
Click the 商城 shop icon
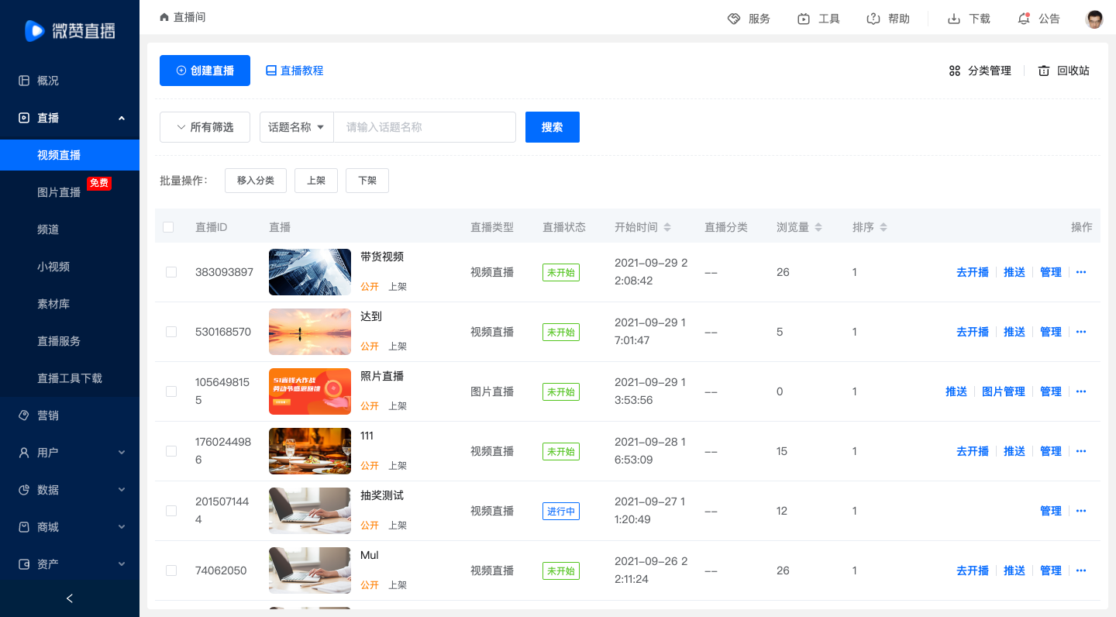pos(24,527)
